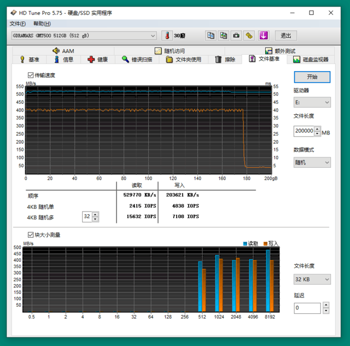Click the thermometer temperature icon
This screenshot has width=350, height=346.
click(166, 36)
